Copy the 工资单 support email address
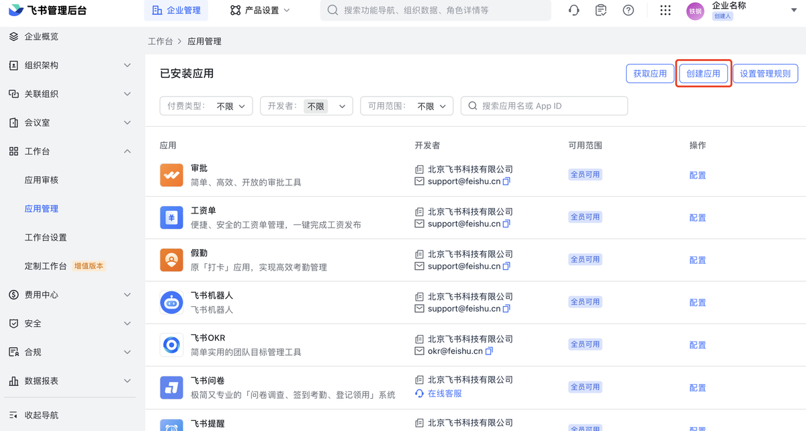 [507, 224]
